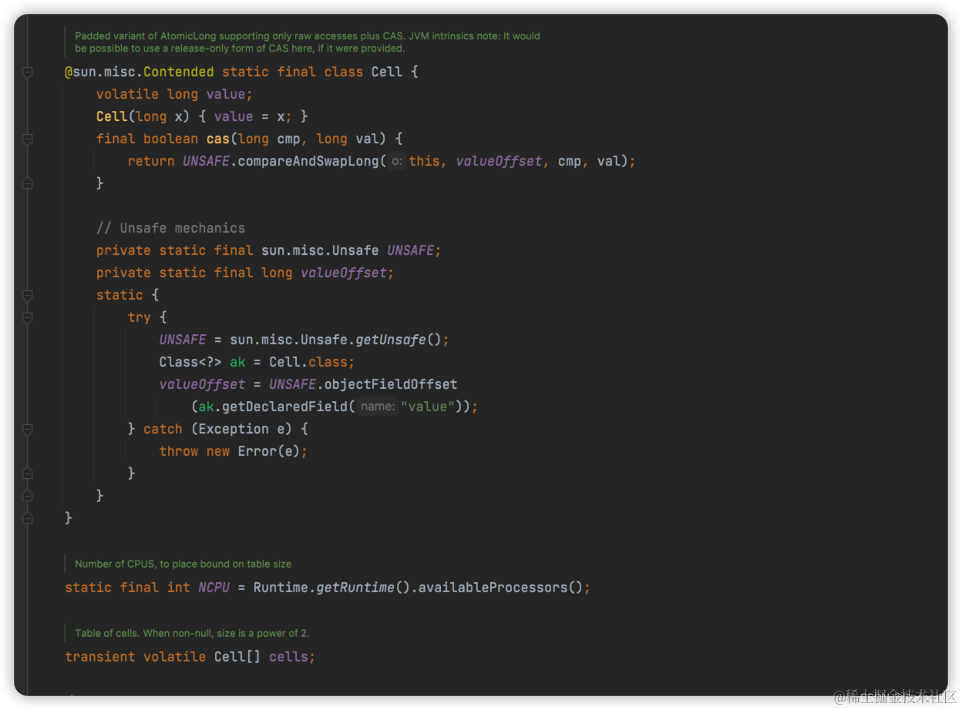This screenshot has height=710, width=962.
Task: Click 'throw new Error(e);' statement
Action: pos(234,451)
